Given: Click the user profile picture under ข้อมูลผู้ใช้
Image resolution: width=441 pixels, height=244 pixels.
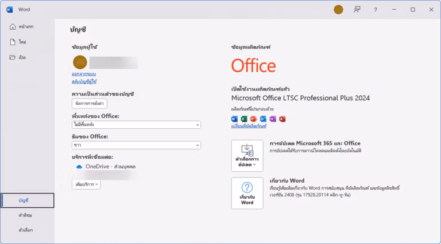Looking at the screenshot, I should pyautogui.click(x=80, y=62).
